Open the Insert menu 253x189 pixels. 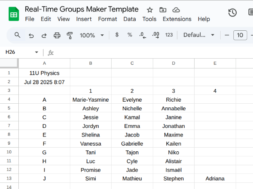click(x=84, y=19)
